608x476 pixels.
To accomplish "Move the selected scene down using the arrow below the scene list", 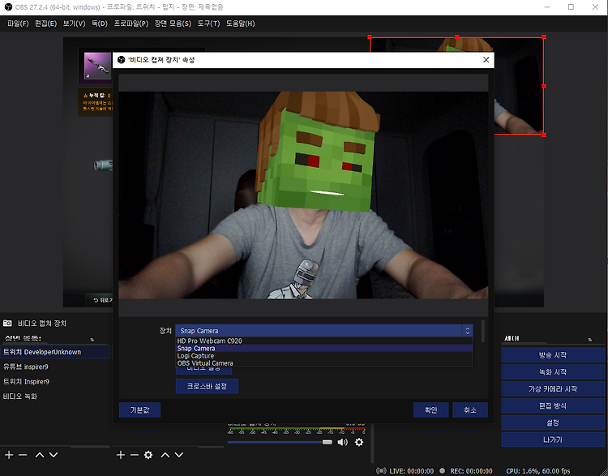I will 54,455.
